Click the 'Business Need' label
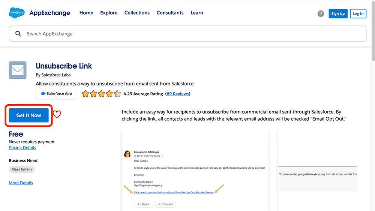This screenshot has width=375, height=211. coord(23,160)
